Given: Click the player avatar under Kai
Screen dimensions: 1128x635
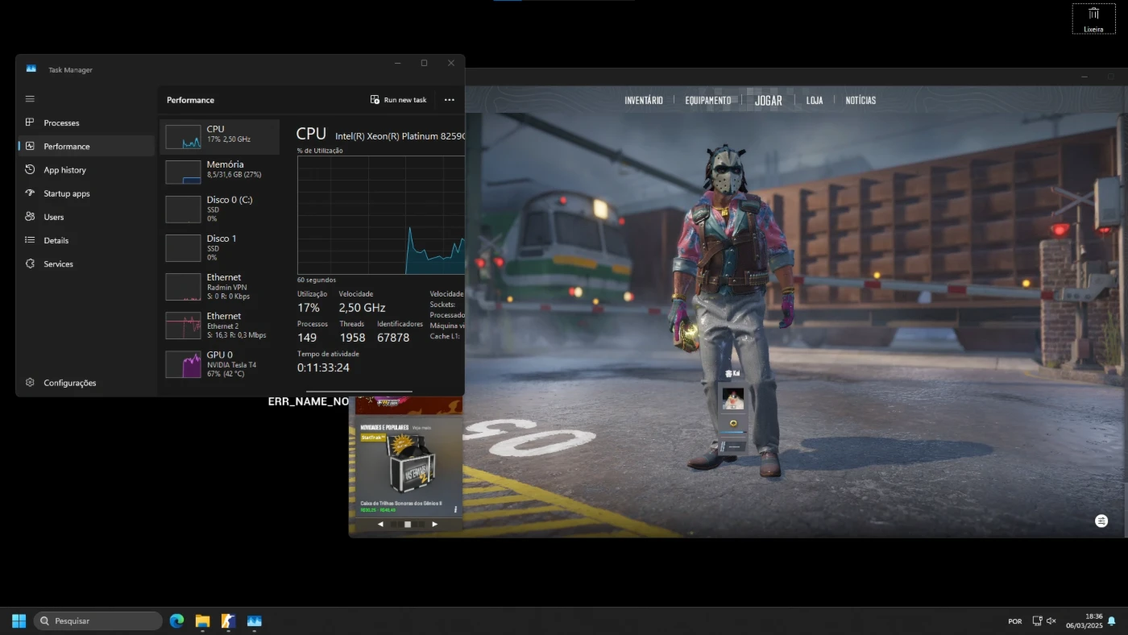Looking at the screenshot, I should pos(733,399).
